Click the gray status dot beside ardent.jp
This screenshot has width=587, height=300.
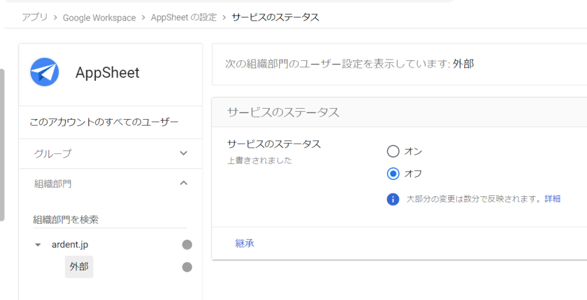[187, 245]
